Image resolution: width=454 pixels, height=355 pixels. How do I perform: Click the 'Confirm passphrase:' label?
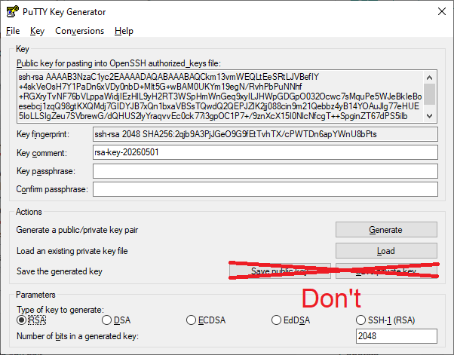point(52,189)
